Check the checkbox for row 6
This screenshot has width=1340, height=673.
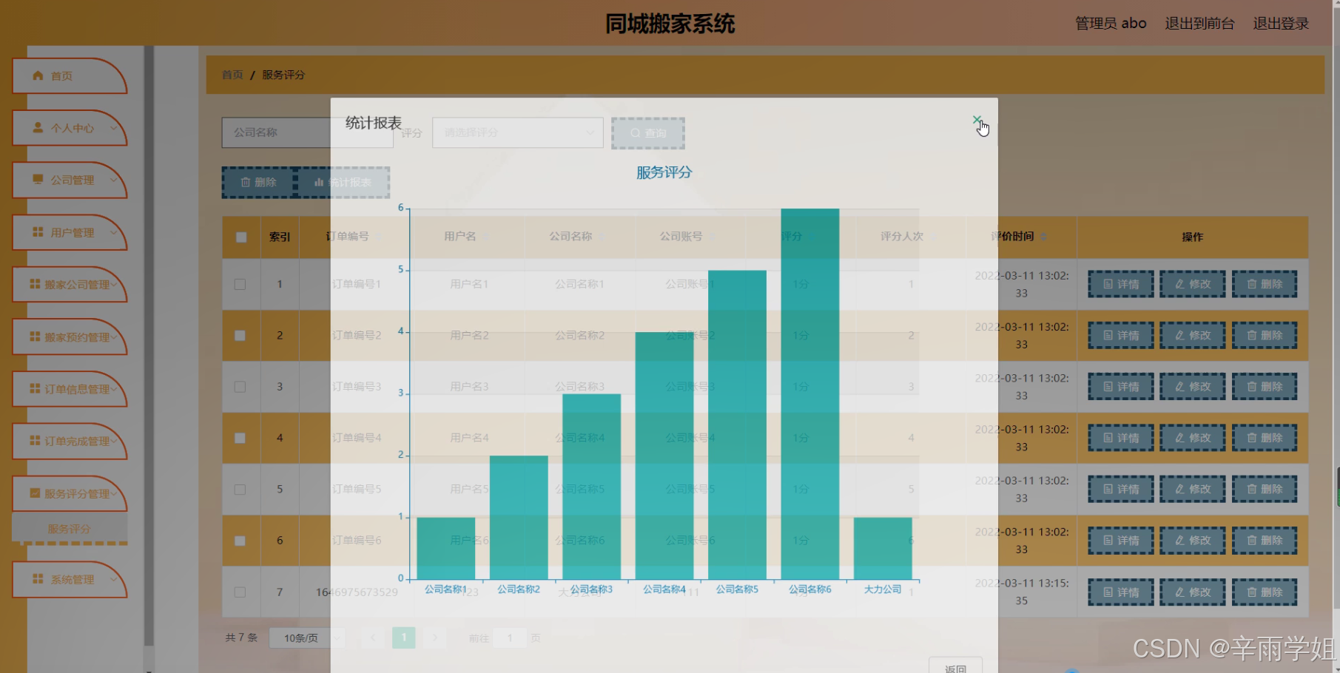[x=240, y=541]
